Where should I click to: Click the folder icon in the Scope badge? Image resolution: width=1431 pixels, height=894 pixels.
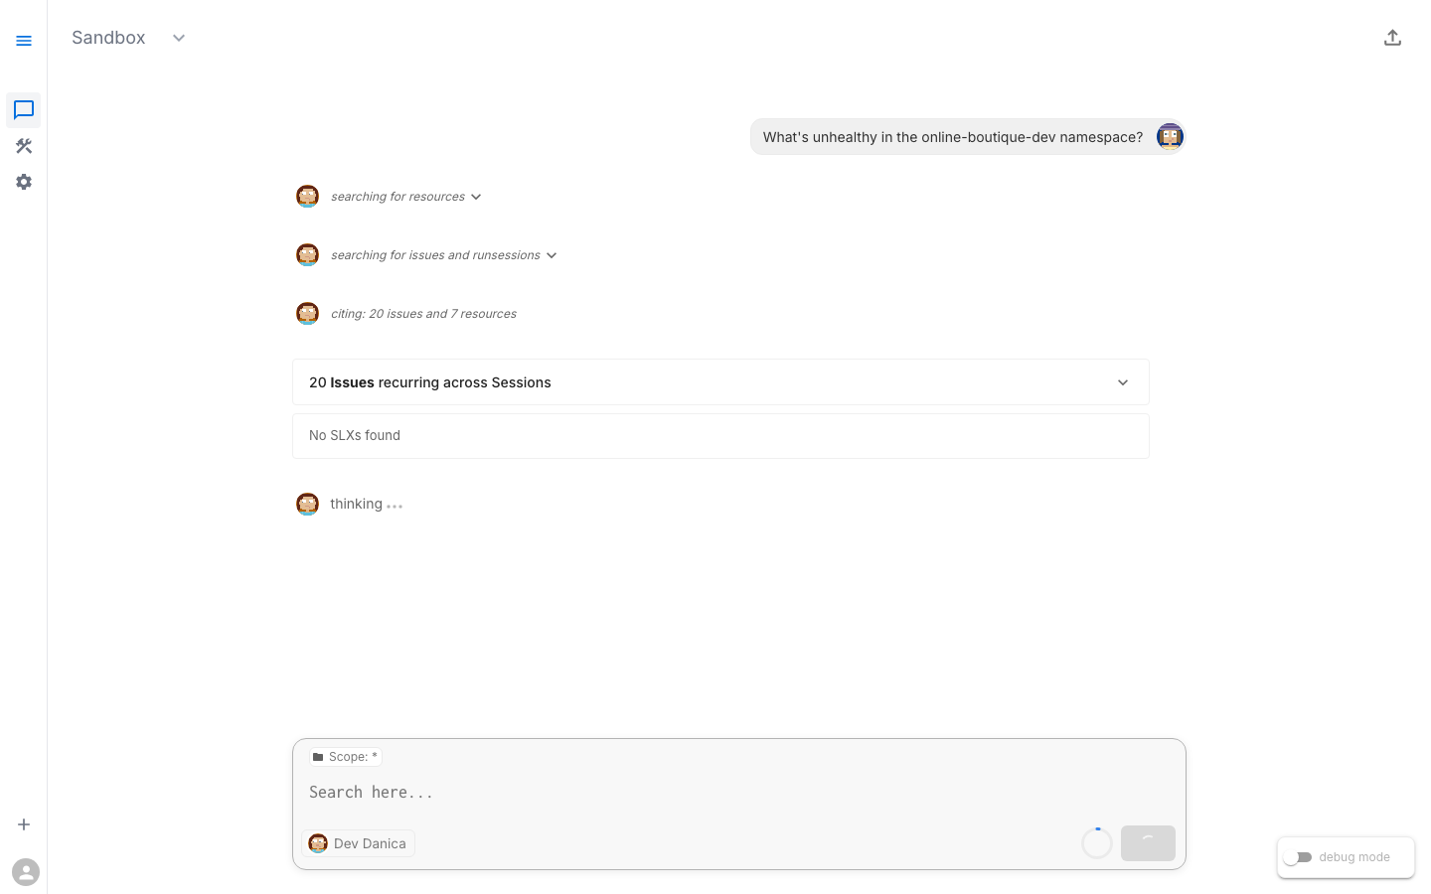coord(318,757)
